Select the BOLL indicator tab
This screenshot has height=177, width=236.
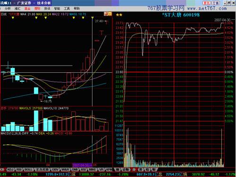tap(28, 169)
